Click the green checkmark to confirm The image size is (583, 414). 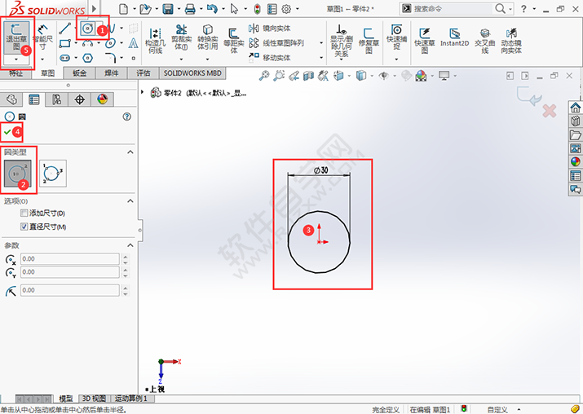coord(8,131)
